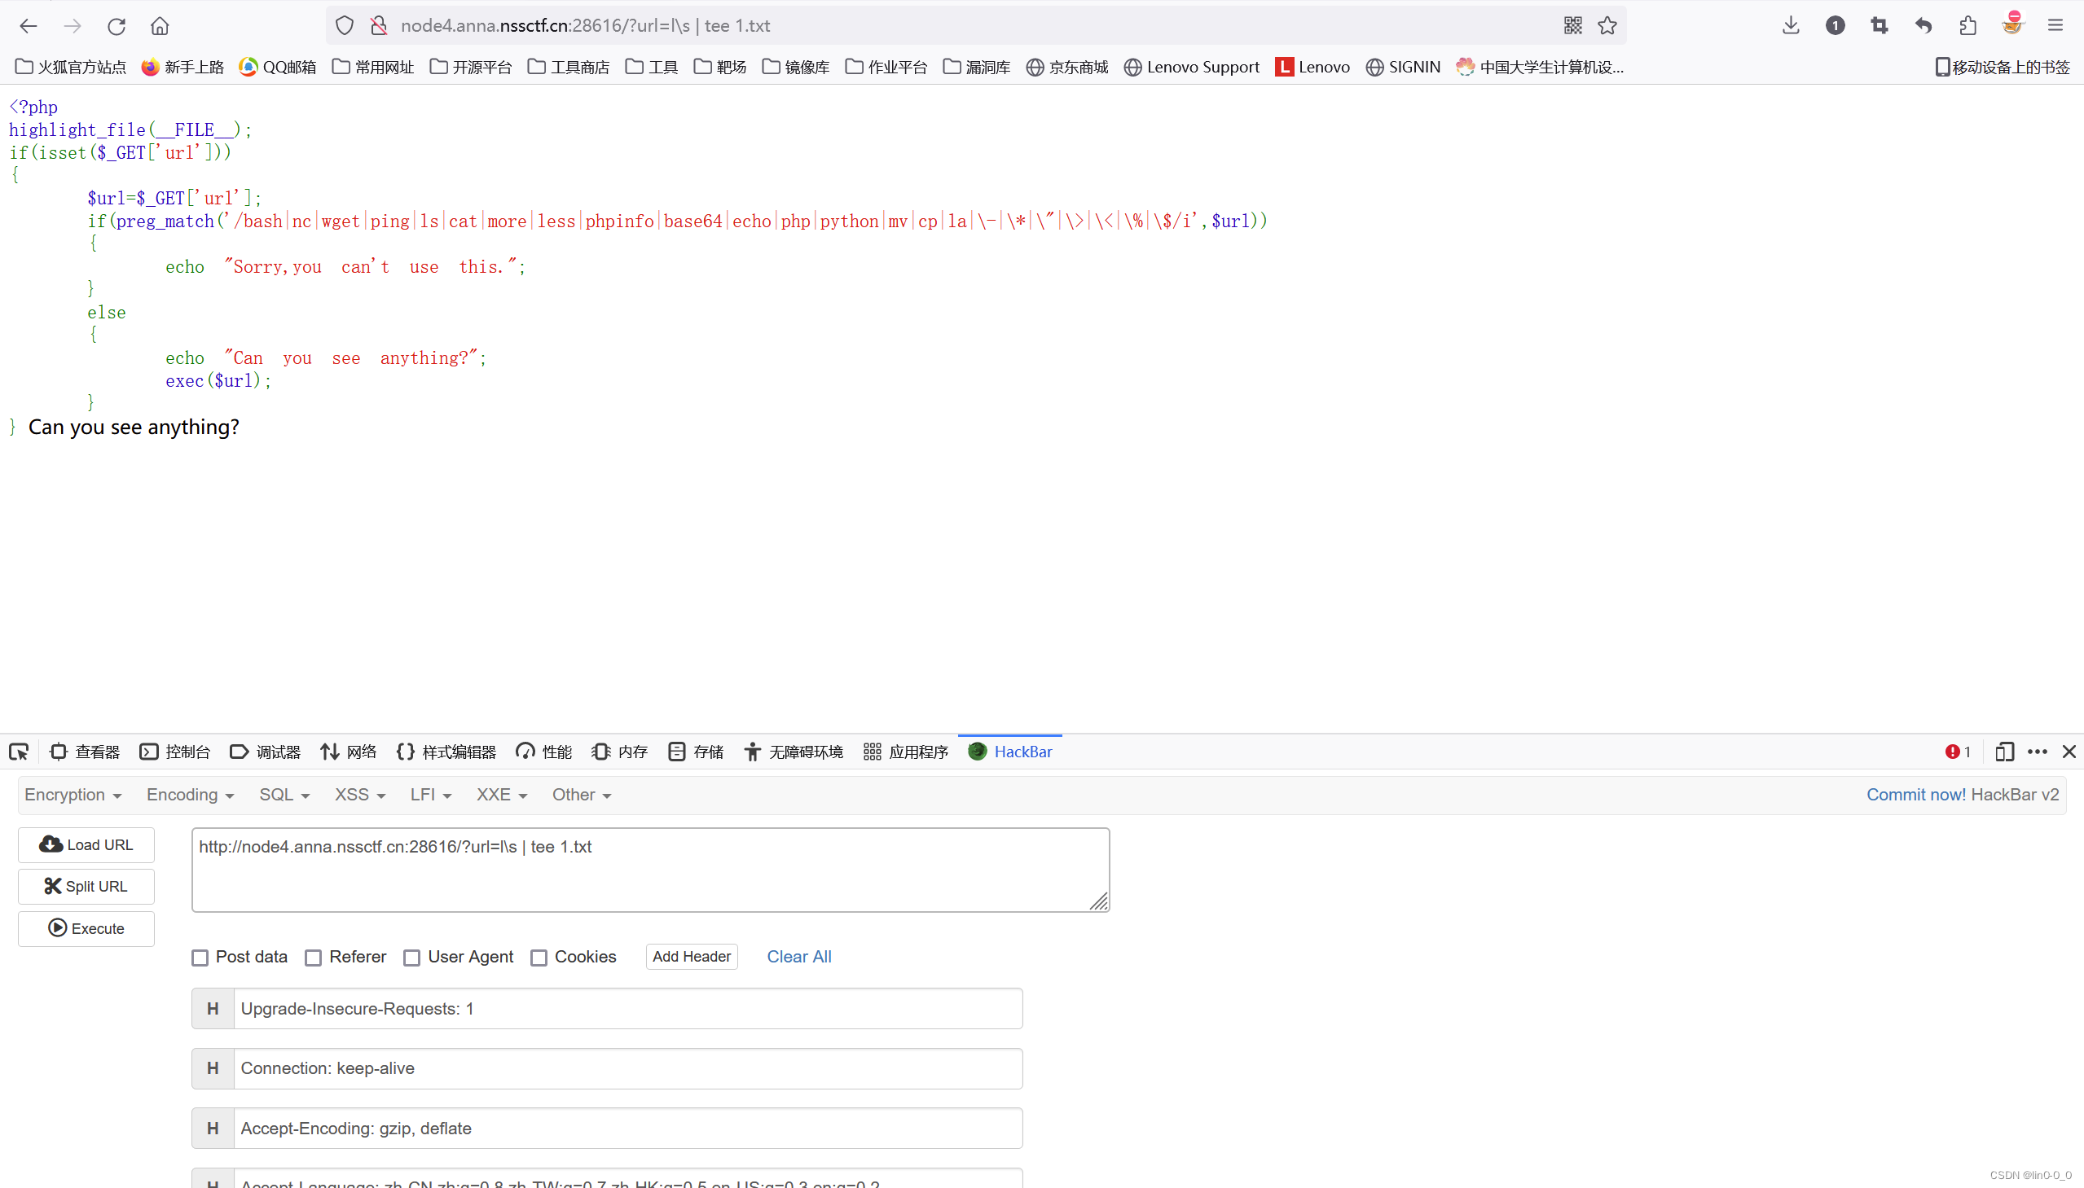Switch to the 网络 network tab
2084x1188 pixels.
pyautogui.click(x=349, y=752)
